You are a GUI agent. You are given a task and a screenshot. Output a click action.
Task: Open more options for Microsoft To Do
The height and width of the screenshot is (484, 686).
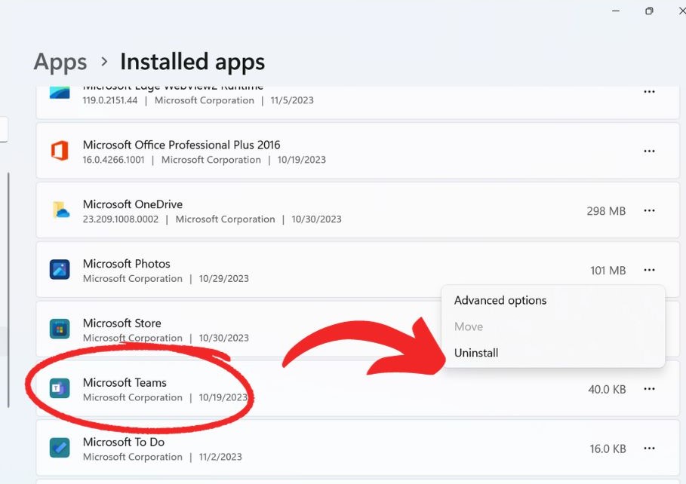coord(649,449)
